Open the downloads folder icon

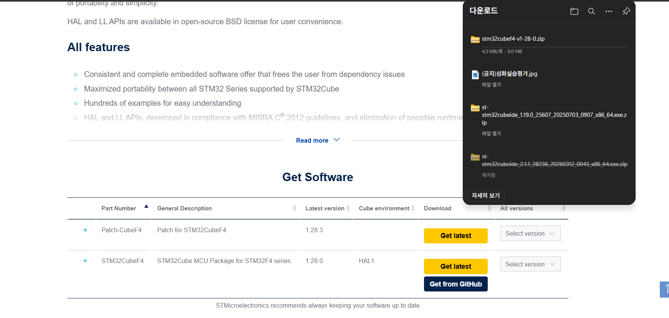coord(574,12)
